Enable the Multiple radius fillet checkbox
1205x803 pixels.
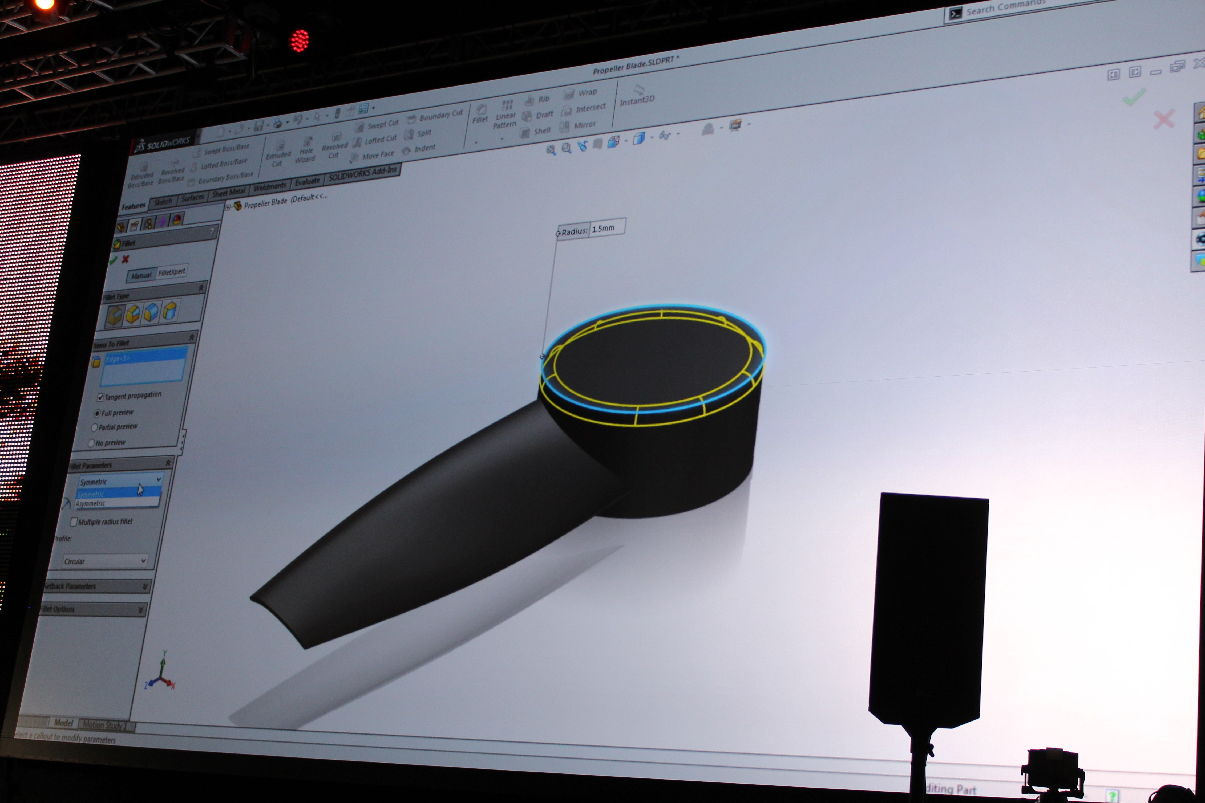[x=74, y=522]
